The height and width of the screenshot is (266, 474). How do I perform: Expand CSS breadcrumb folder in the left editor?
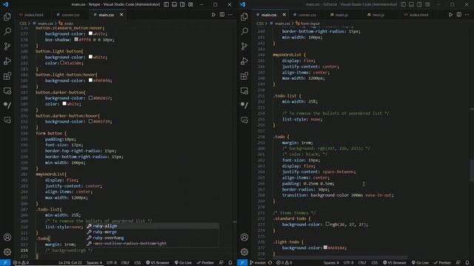[23, 24]
